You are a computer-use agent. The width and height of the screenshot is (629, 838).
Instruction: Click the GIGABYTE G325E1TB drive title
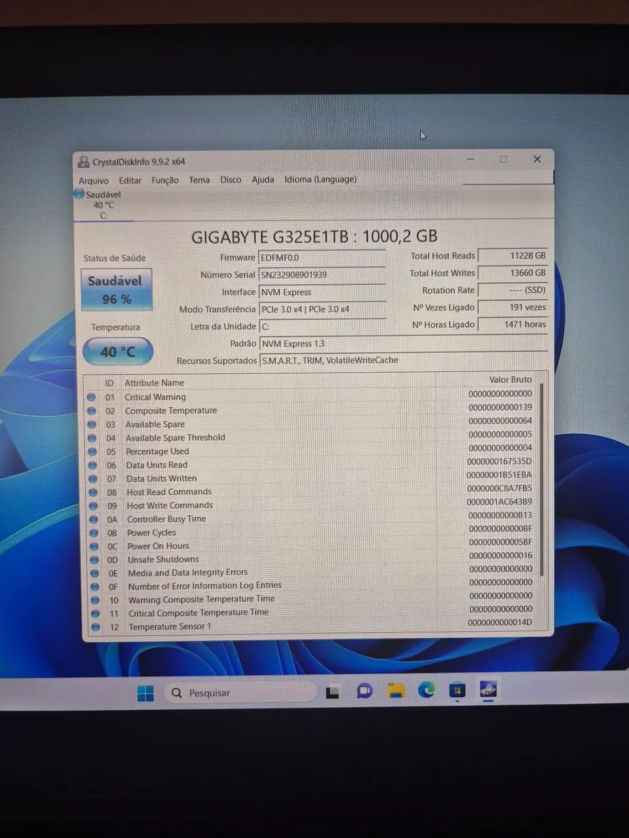tap(314, 236)
